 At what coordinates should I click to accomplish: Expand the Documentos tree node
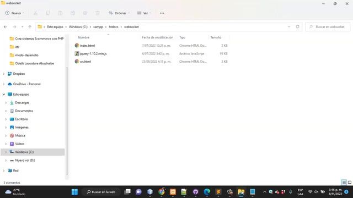pos(6,111)
